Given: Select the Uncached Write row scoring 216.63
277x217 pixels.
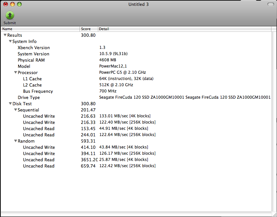Looking at the screenshot, I should point(136,116).
